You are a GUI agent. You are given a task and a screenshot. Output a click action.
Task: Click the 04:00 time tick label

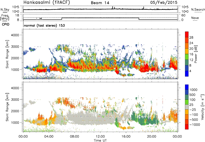tap(49, 137)
